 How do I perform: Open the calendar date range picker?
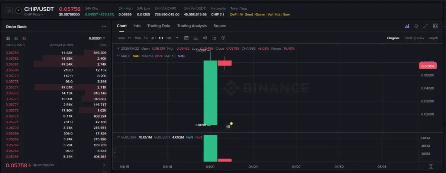(187, 38)
